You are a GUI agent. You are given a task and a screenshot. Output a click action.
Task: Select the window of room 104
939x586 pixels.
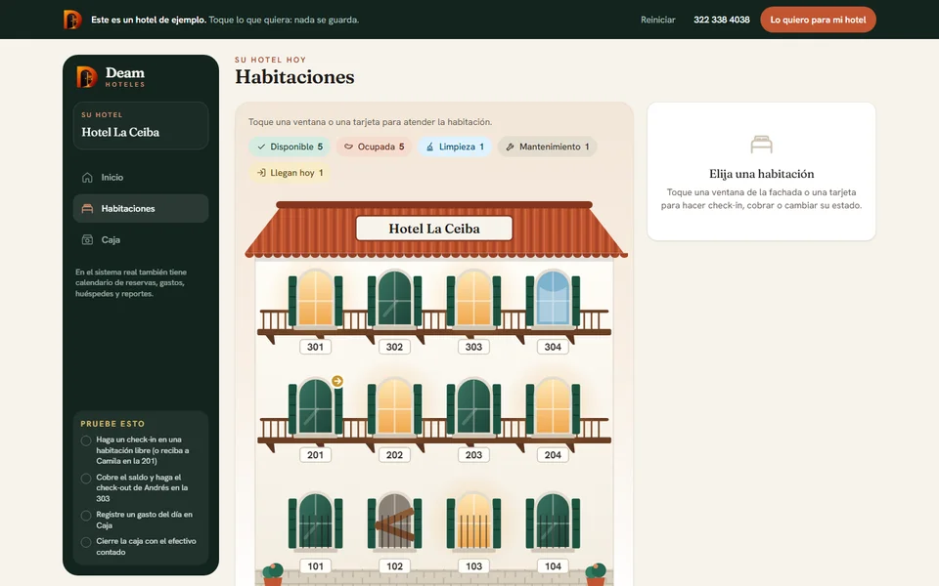[x=553, y=522]
